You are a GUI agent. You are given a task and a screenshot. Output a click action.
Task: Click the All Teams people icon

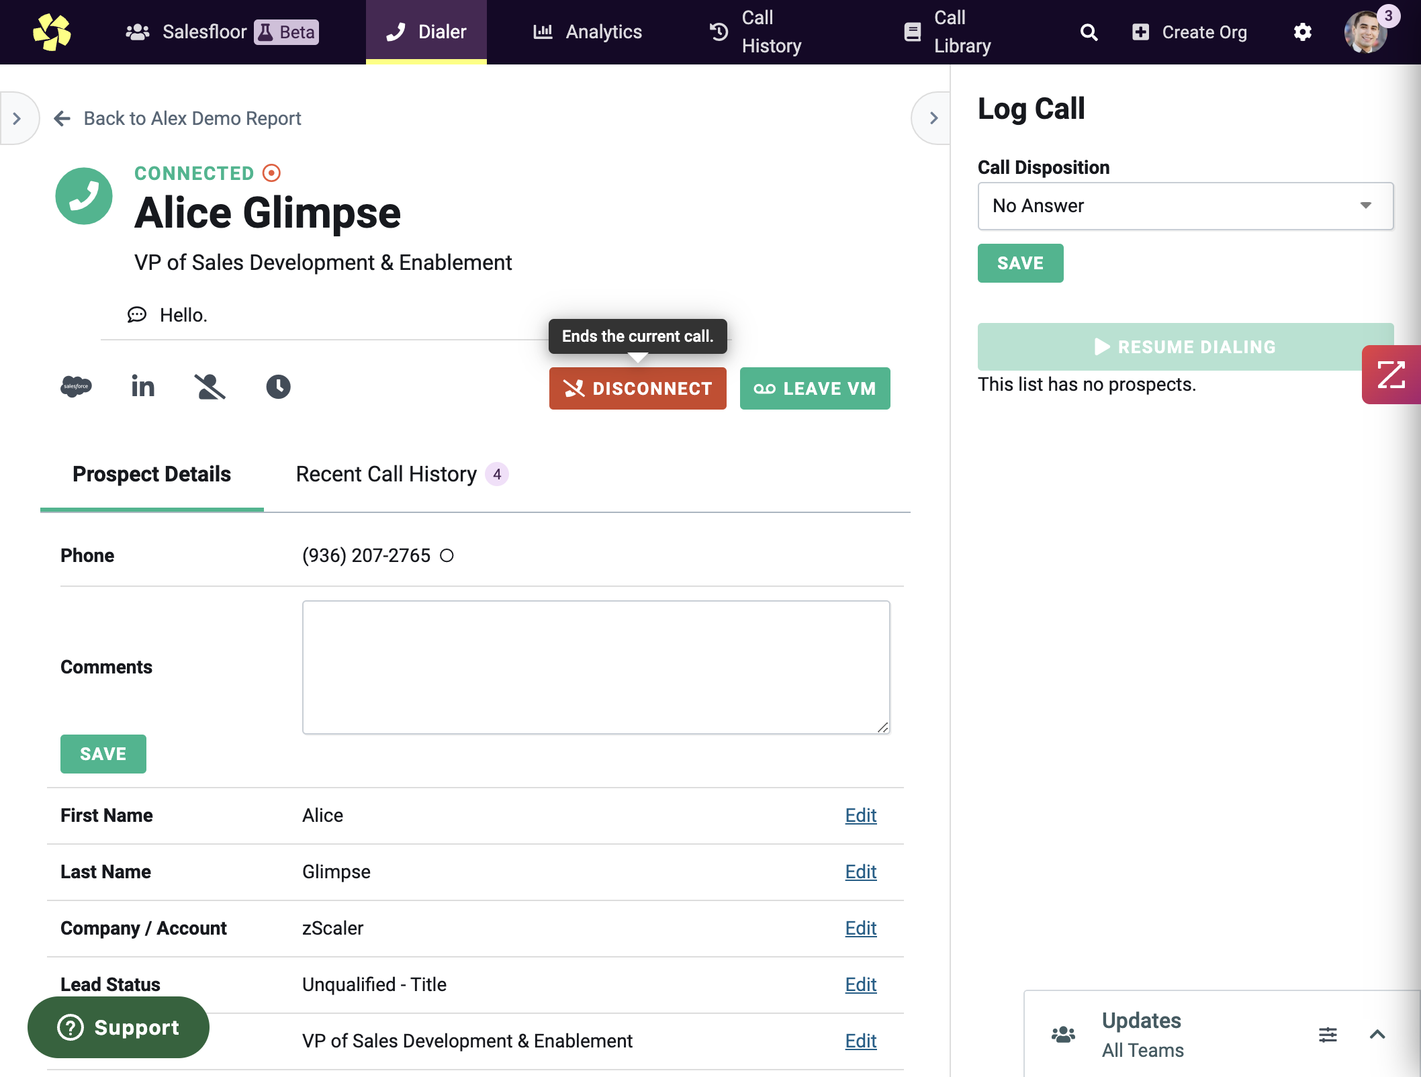[1063, 1035]
